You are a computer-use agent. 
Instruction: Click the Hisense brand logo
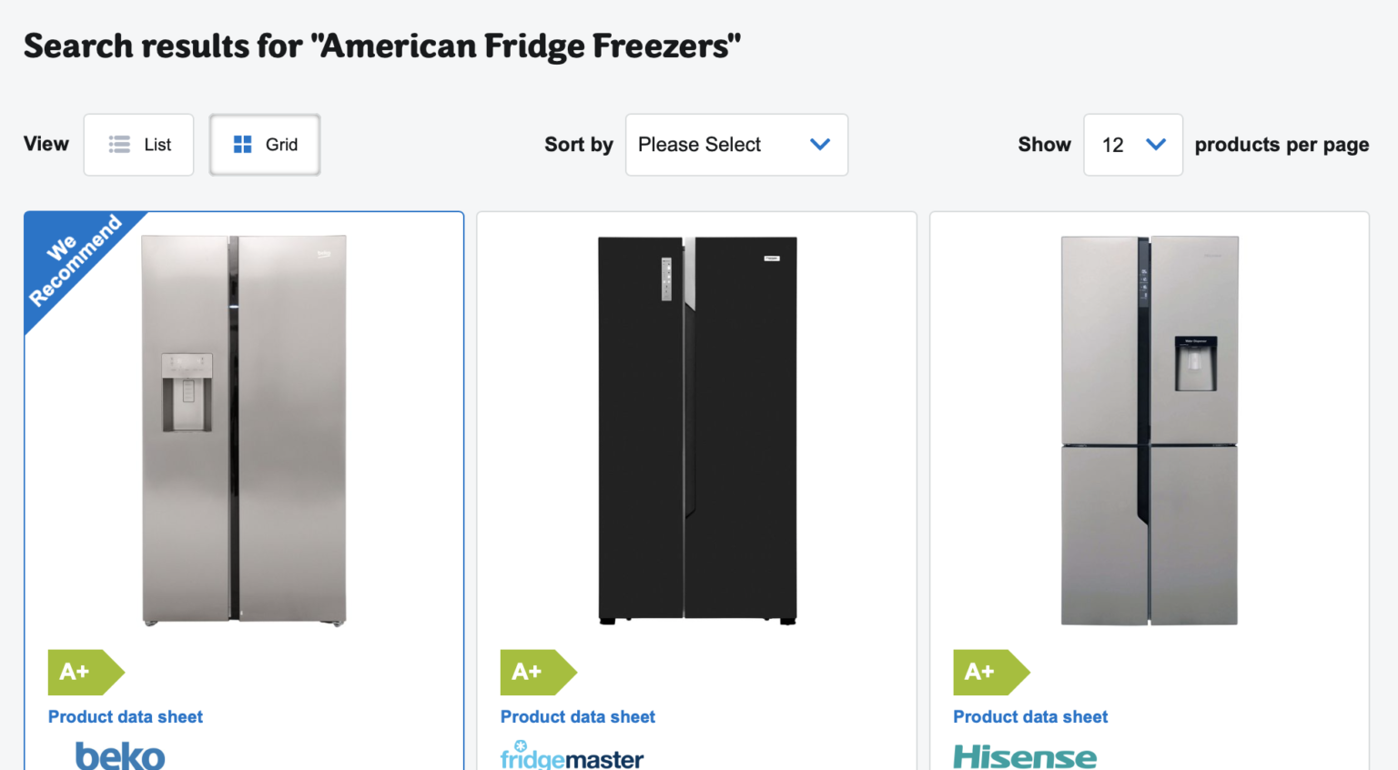coord(1024,756)
